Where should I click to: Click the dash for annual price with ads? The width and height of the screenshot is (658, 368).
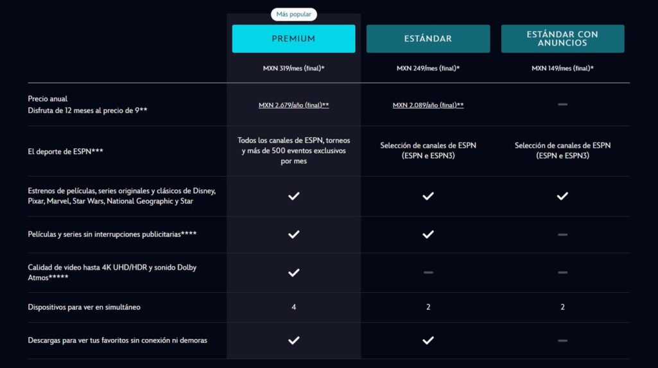click(562, 104)
